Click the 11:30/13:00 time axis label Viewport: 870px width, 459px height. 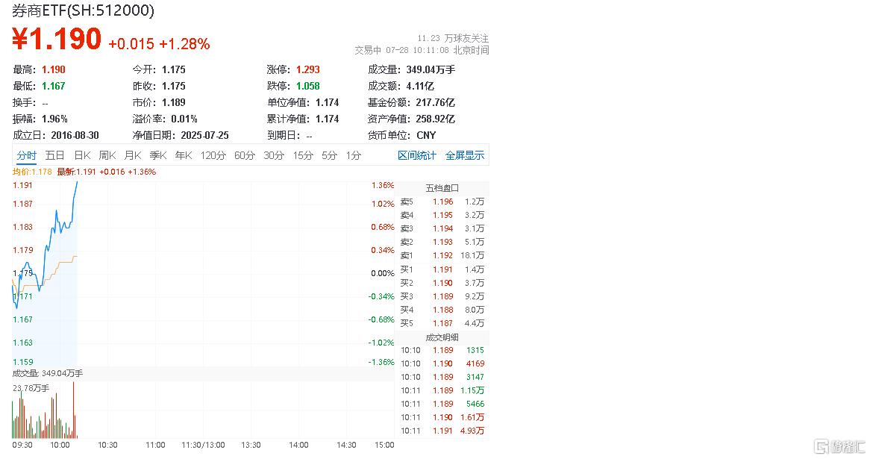(203, 445)
